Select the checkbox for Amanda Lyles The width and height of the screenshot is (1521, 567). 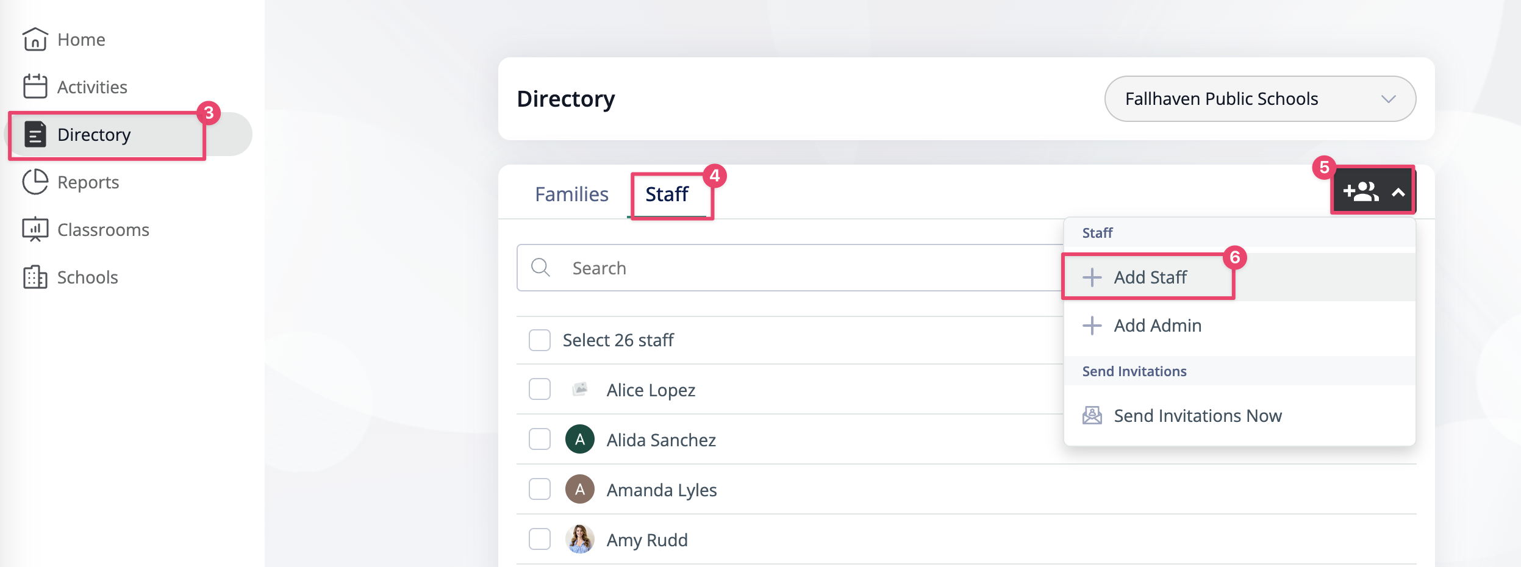tap(540, 490)
